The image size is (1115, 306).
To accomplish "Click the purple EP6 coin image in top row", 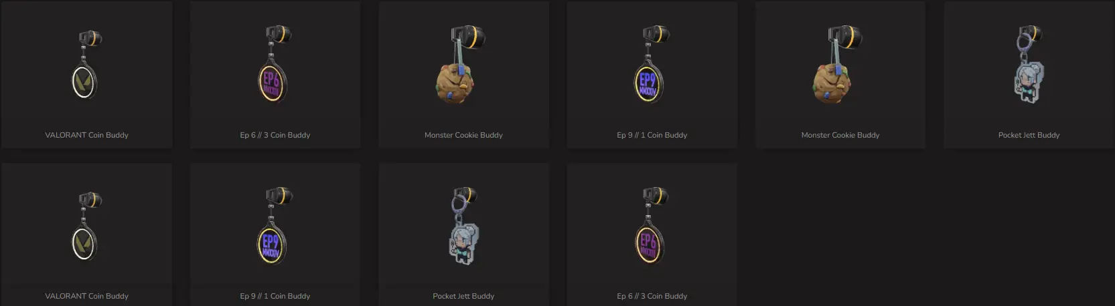I will (x=275, y=64).
